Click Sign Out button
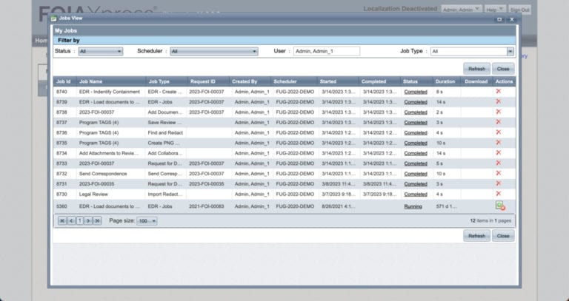 [520, 10]
